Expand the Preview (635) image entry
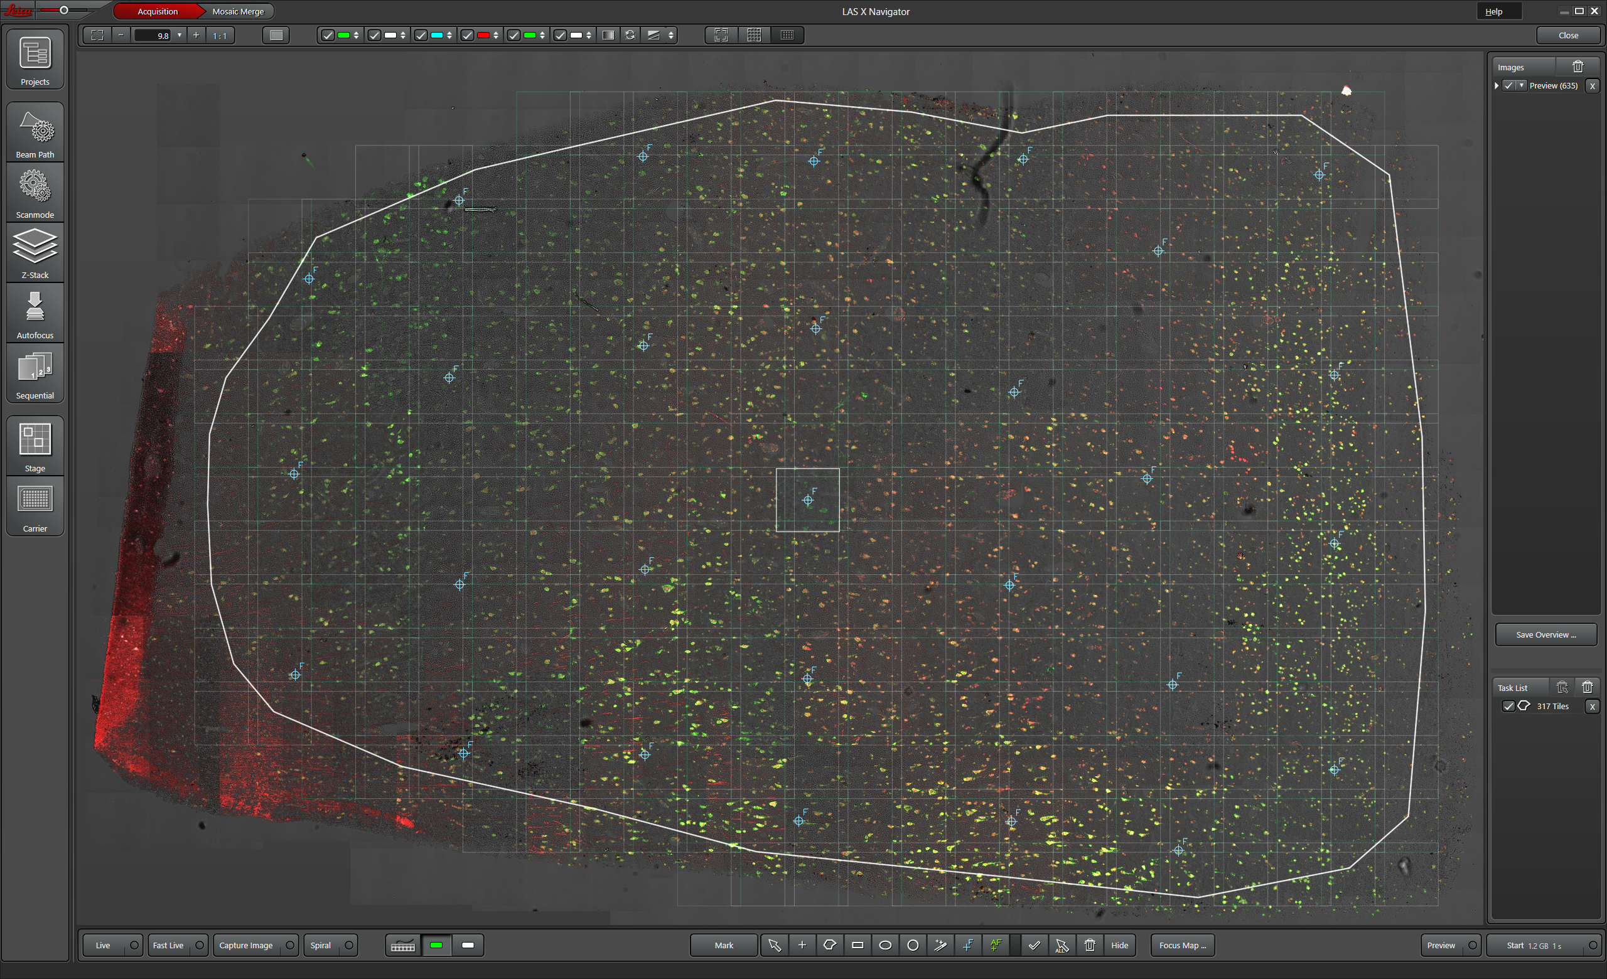This screenshot has width=1607, height=979. click(1497, 85)
